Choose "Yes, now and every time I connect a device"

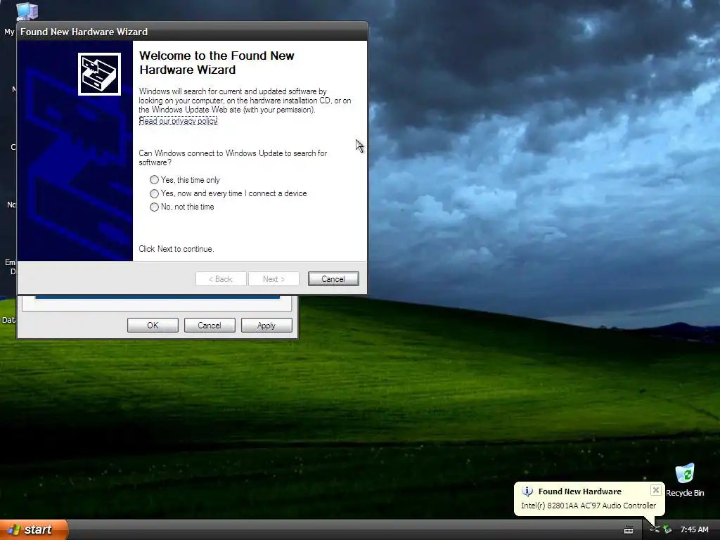click(154, 193)
